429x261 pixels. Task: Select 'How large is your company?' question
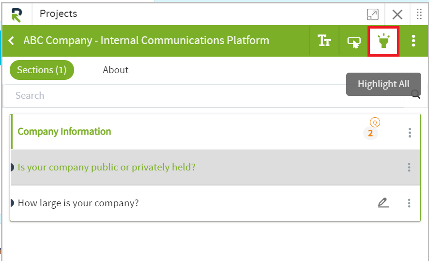click(78, 203)
